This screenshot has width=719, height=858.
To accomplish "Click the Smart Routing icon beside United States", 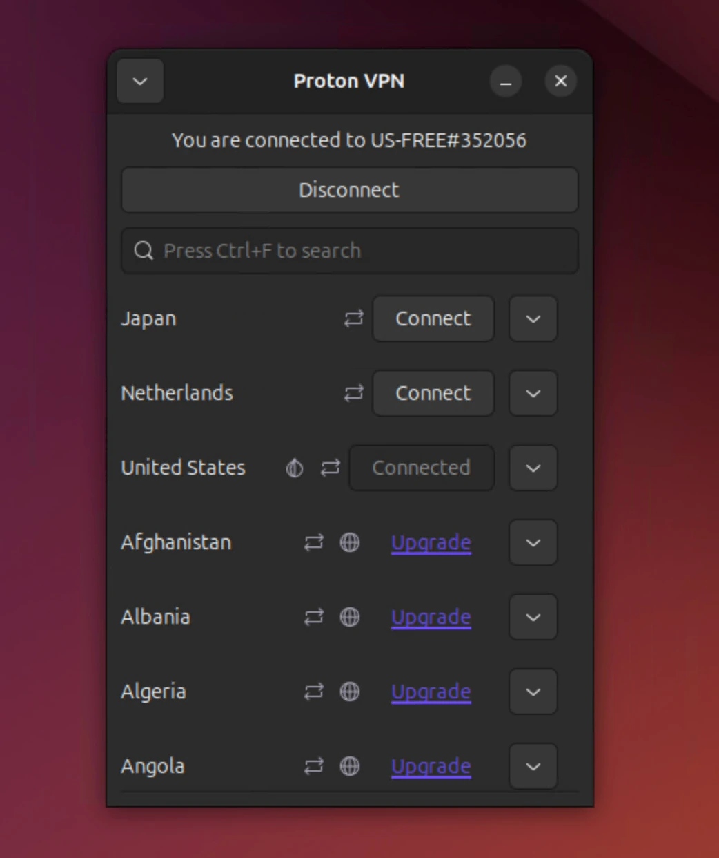I will [294, 468].
